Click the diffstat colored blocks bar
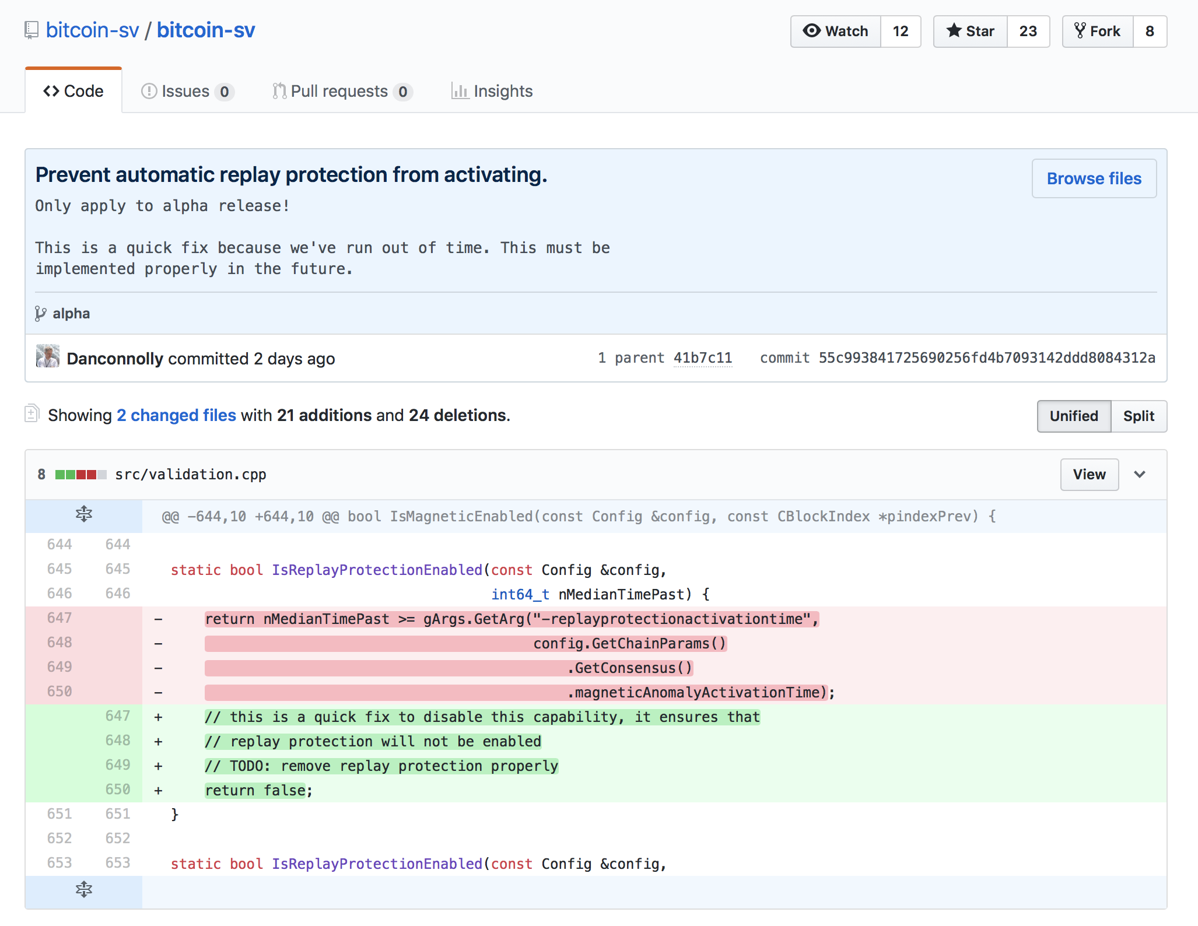The height and width of the screenshot is (926, 1198). click(x=80, y=475)
